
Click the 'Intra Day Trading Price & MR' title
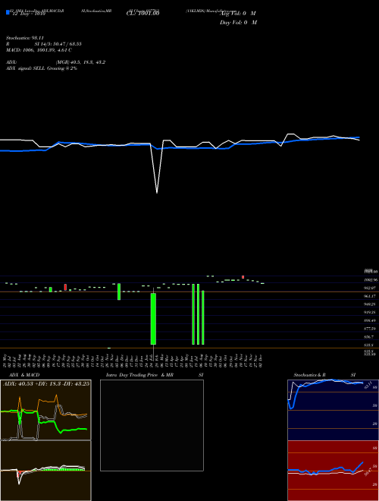pyautogui.click(x=139, y=375)
